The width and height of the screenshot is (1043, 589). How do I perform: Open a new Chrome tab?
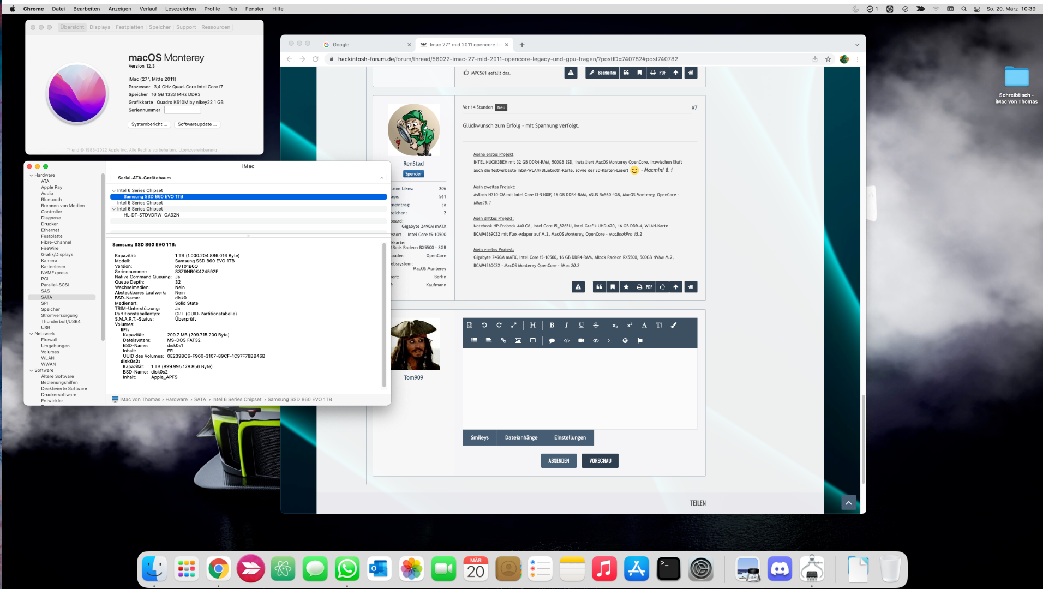(x=522, y=45)
